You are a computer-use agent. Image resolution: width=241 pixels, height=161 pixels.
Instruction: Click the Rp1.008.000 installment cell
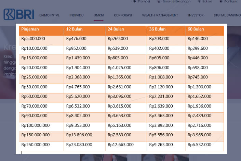coord(166,79)
